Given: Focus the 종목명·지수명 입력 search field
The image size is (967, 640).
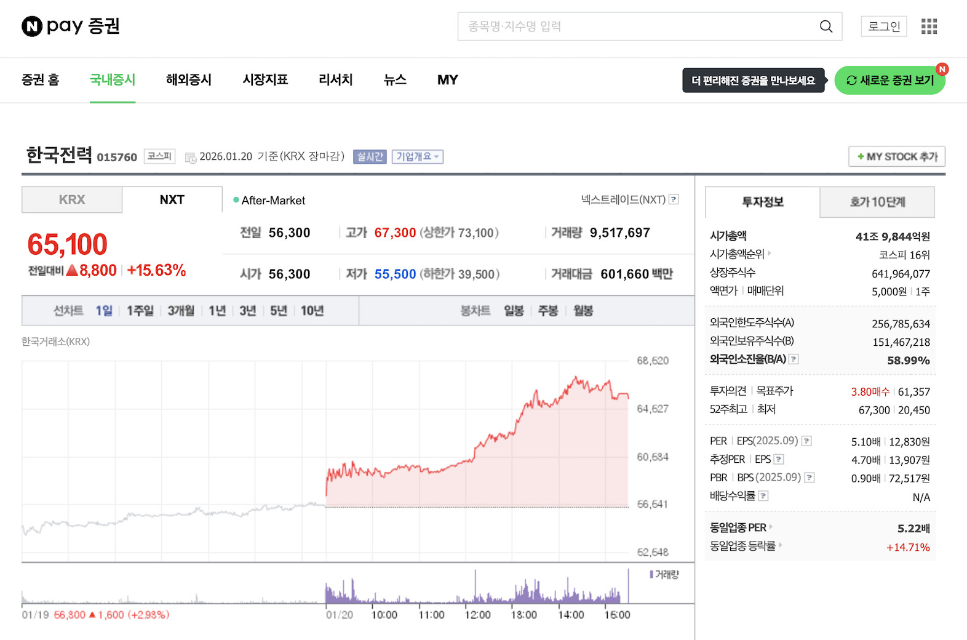Looking at the screenshot, I should point(650,26).
